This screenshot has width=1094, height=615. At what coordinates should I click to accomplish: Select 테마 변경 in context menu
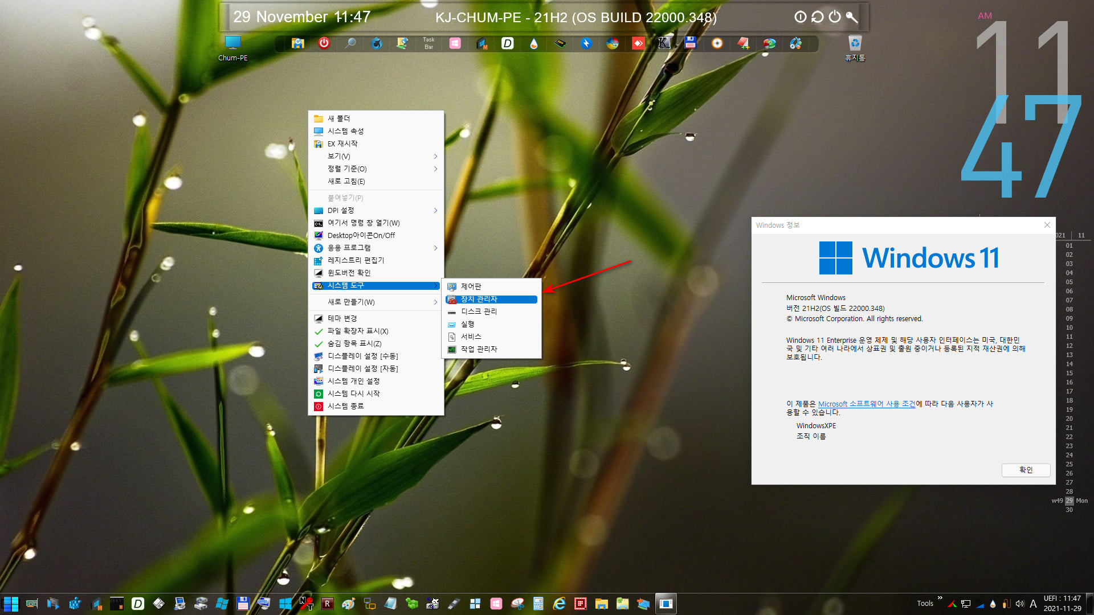click(x=376, y=318)
